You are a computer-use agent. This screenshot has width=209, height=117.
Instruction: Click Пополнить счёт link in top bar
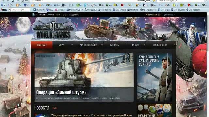click(x=154, y=15)
